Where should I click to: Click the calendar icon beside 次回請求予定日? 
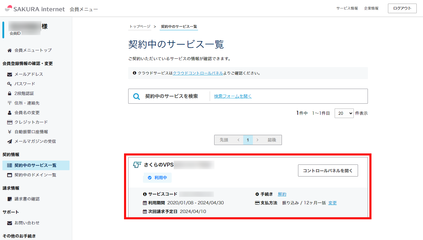pos(145,212)
